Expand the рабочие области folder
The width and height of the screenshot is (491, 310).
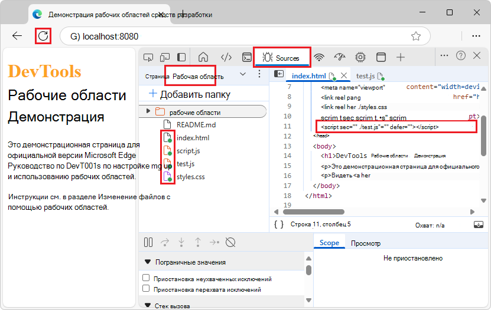click(x=148, y=111)
